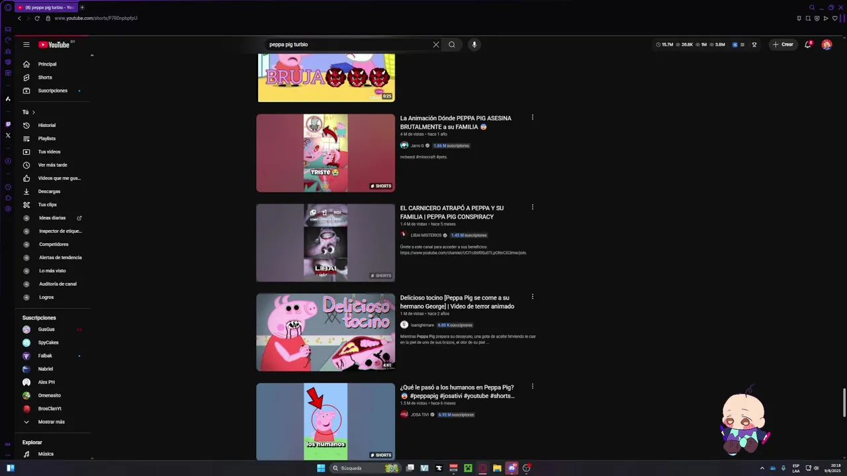The width and height of the screenshot is (847, 476).
Task: Open EL CARNICERO ATRAPÓ A PEPPA title
Action: point(453,212)
